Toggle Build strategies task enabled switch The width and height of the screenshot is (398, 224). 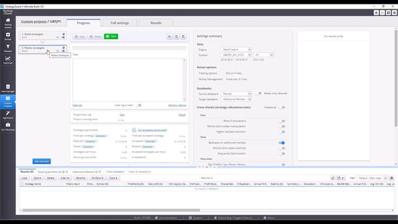(x=63, y=37)
